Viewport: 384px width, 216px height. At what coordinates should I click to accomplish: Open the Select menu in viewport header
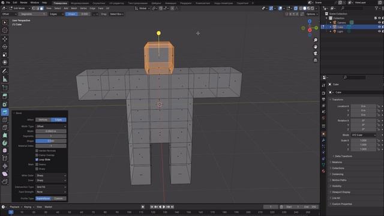58,8
